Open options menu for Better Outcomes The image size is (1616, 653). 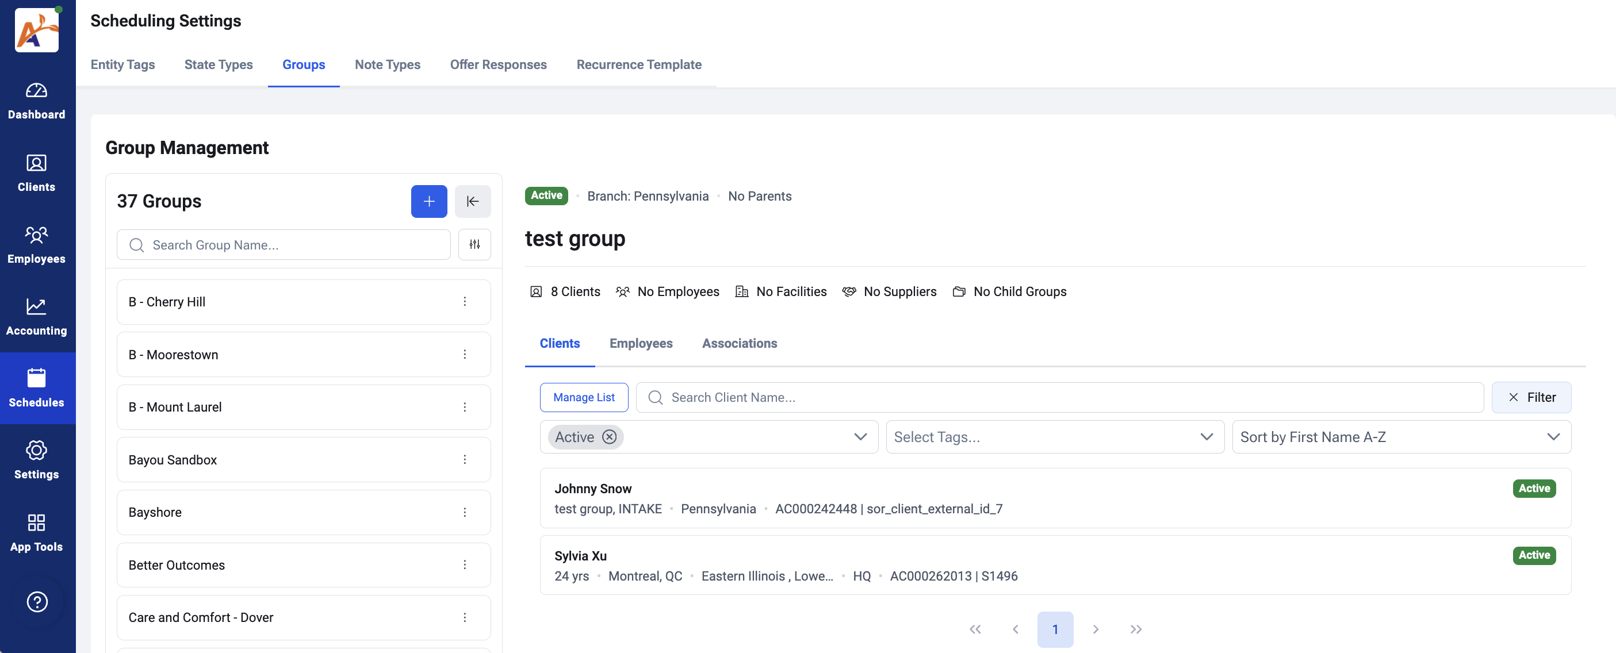click(x=465, y=565)
